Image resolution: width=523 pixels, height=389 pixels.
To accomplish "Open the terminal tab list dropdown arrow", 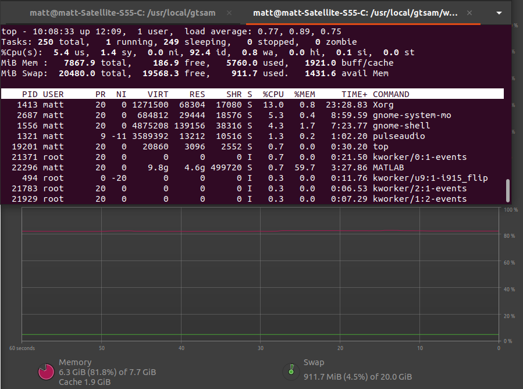I will pos(499,13).
